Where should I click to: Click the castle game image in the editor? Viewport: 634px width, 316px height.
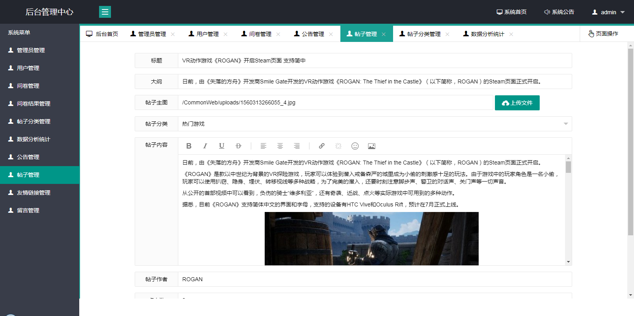tap(372, 238)
